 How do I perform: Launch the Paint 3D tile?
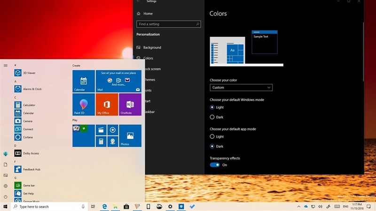[83, 105]
